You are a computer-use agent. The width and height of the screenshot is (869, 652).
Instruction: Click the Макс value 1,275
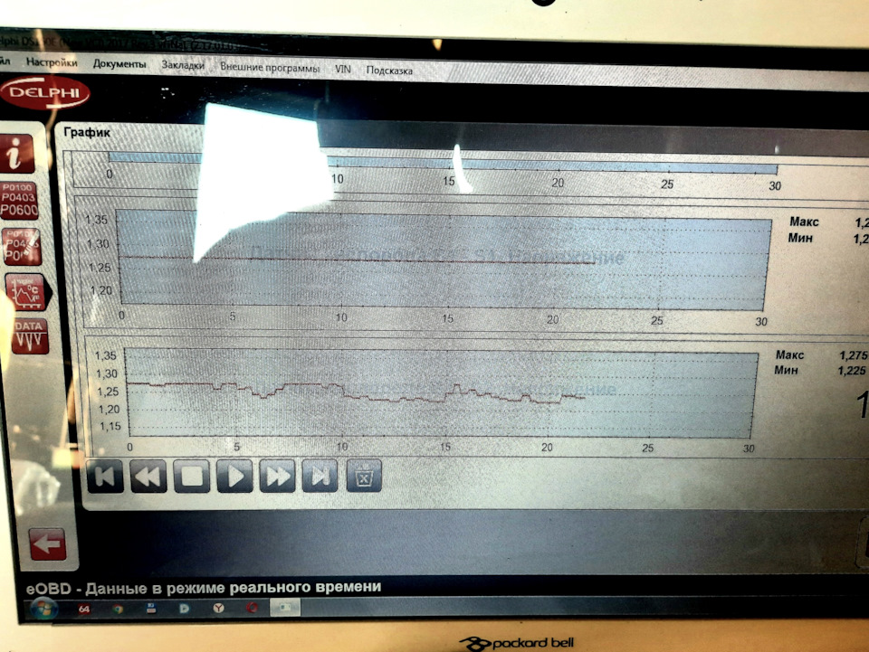click(x=853, y=355)
